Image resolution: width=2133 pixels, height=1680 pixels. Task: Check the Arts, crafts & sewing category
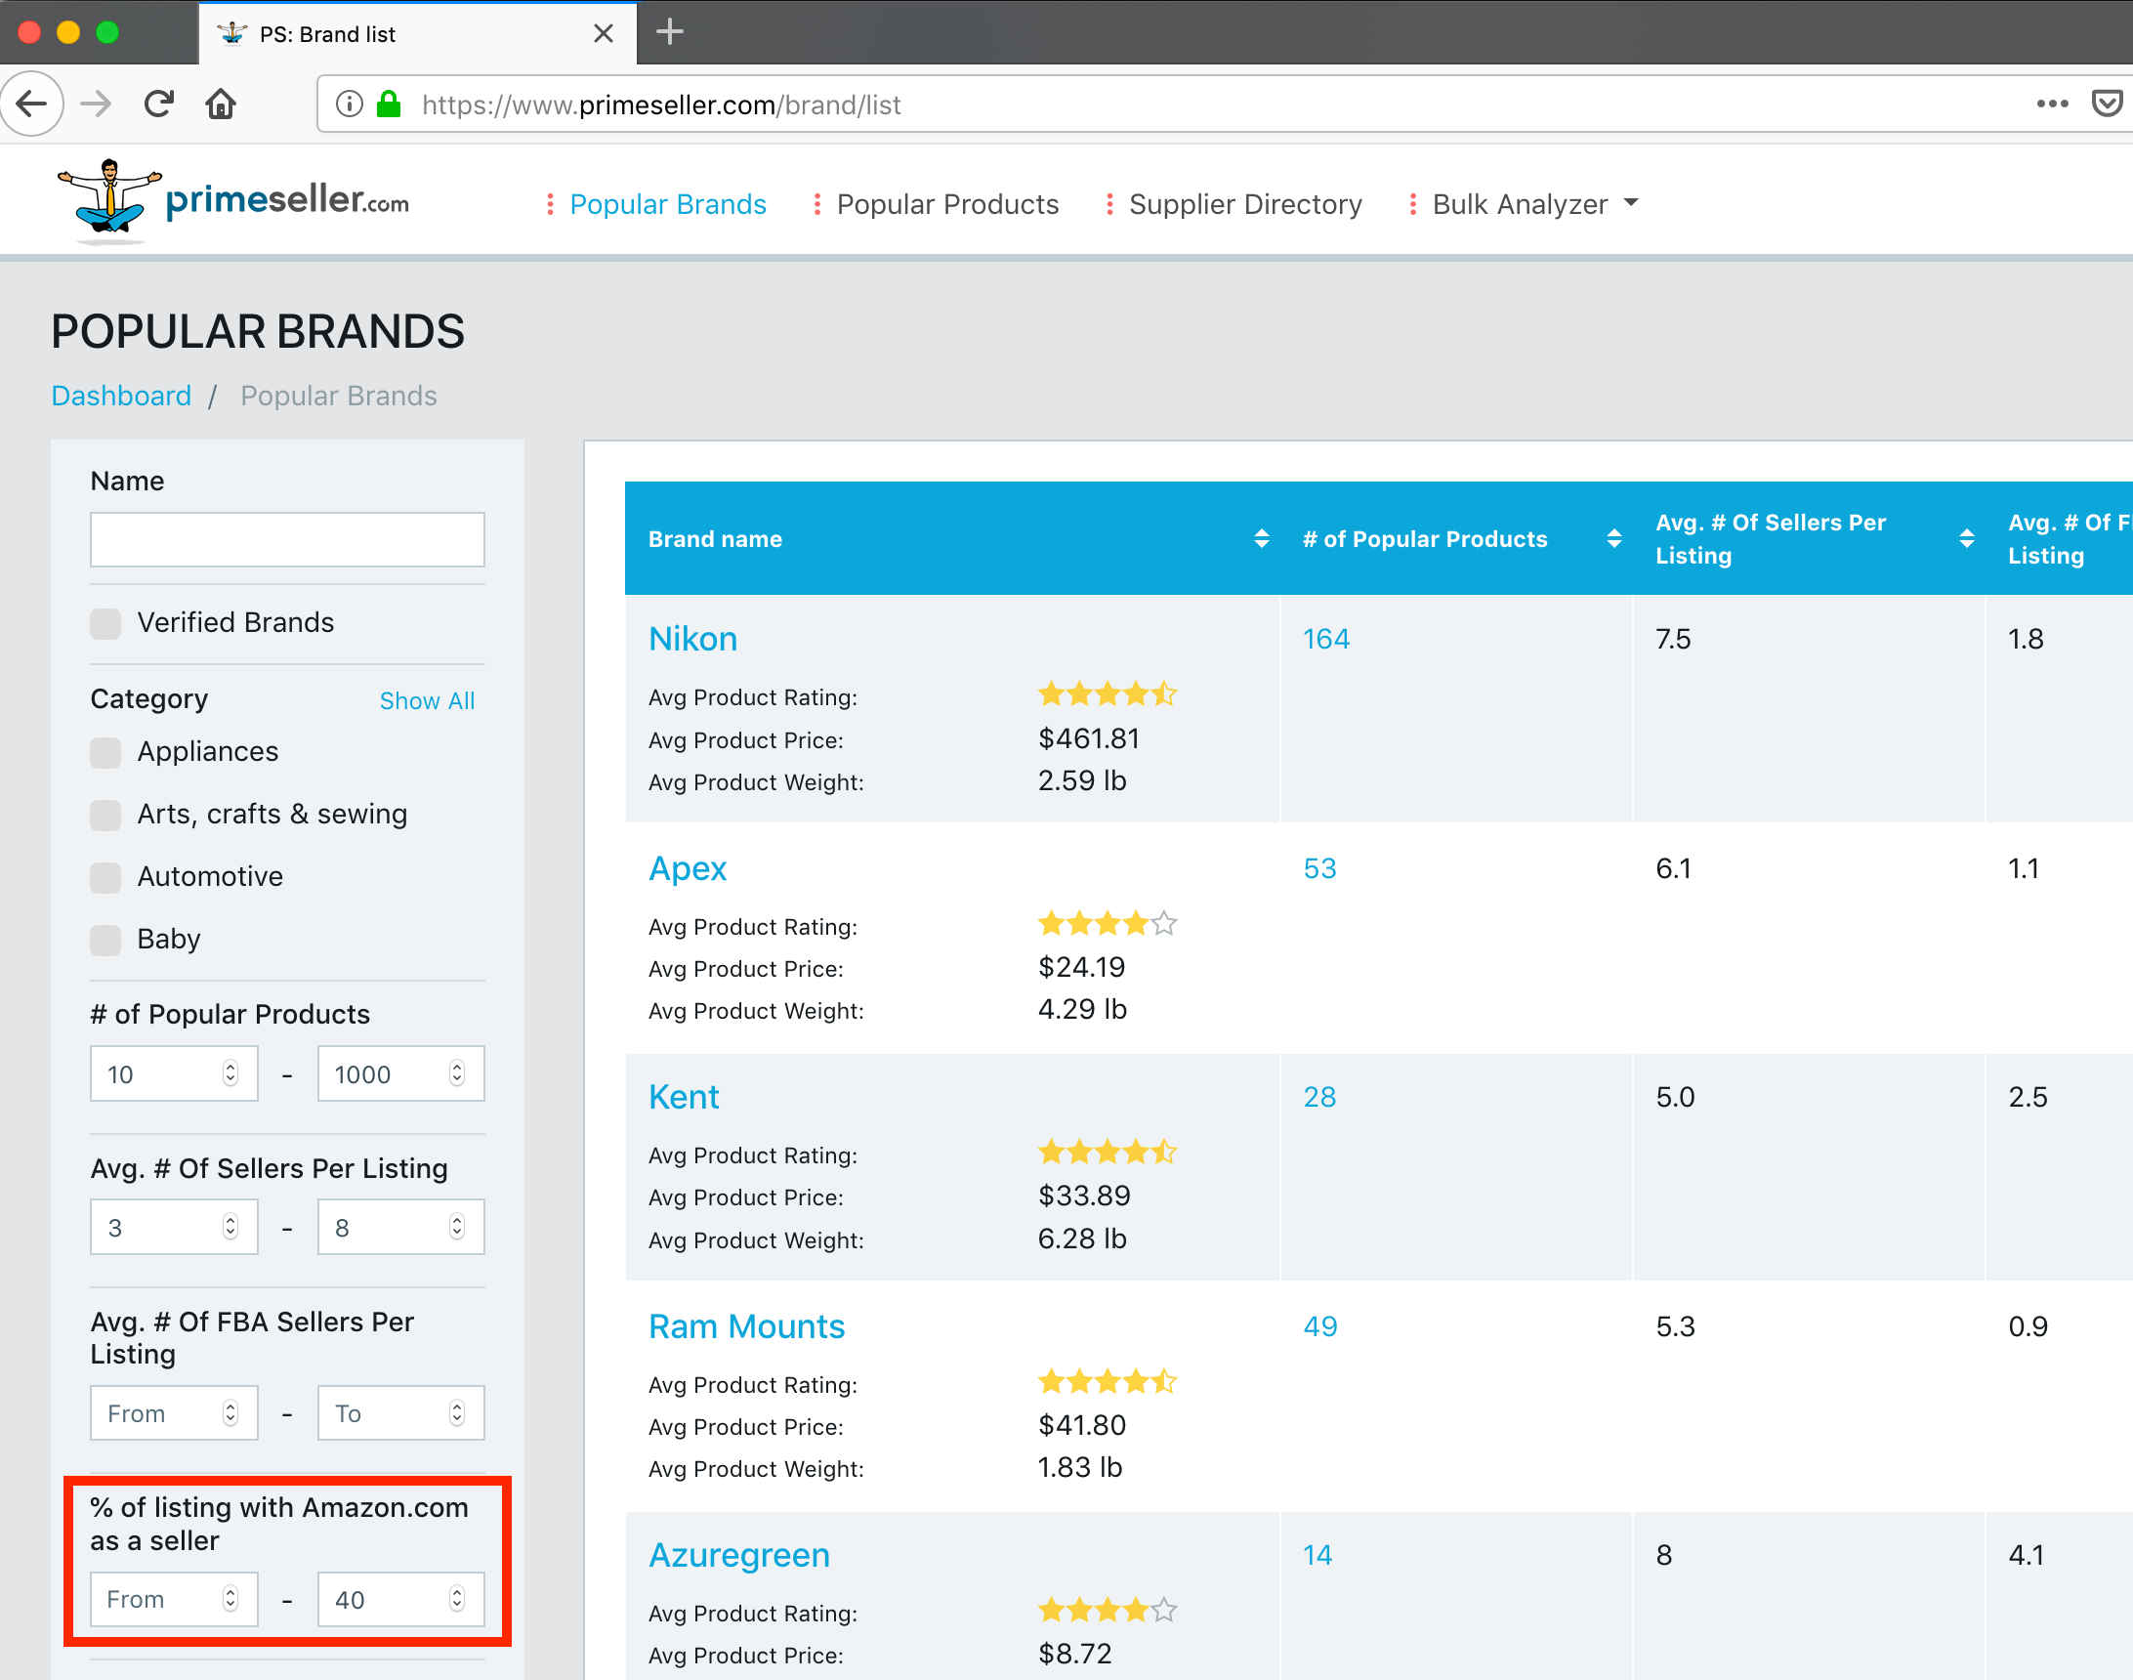point(105,815)
